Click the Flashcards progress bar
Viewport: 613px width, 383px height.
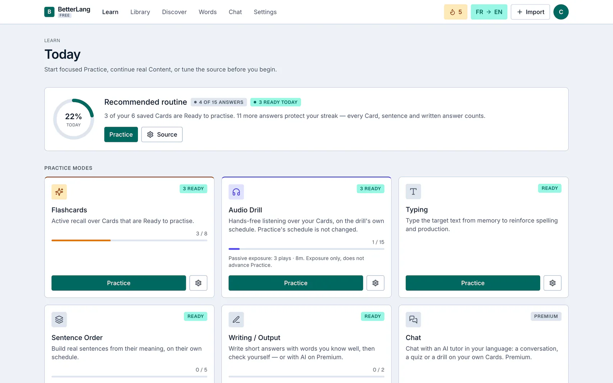pyautogui.click(x=129, y=241)
